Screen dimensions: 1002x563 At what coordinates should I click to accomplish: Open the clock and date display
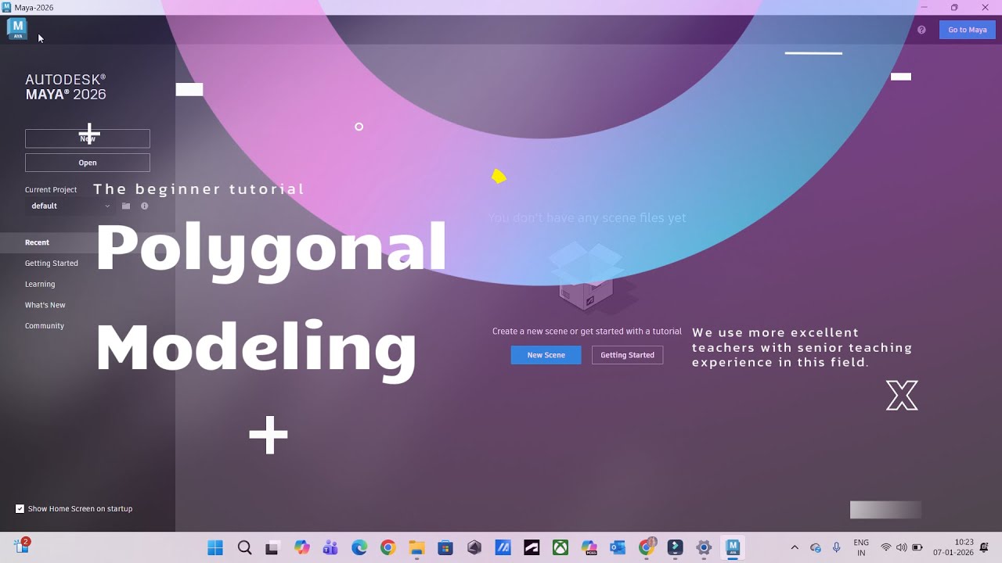953,547
